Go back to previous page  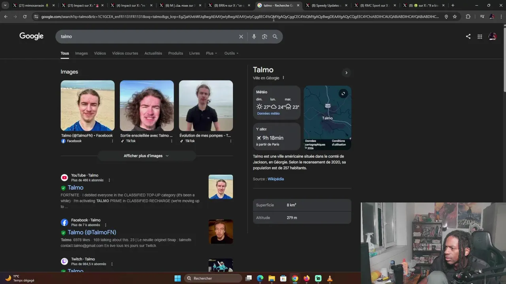pyautogui.click(x=6, y=17)
